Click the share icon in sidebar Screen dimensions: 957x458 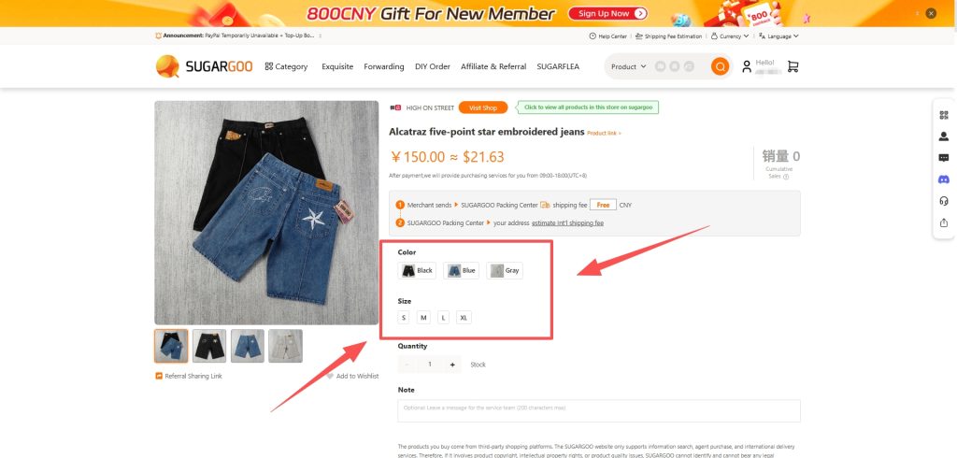pos(943,222)
